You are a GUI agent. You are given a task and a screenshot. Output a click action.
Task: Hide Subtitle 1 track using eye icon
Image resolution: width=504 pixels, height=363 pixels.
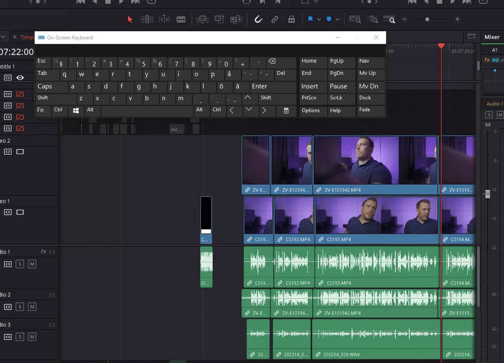coord(20,78)
